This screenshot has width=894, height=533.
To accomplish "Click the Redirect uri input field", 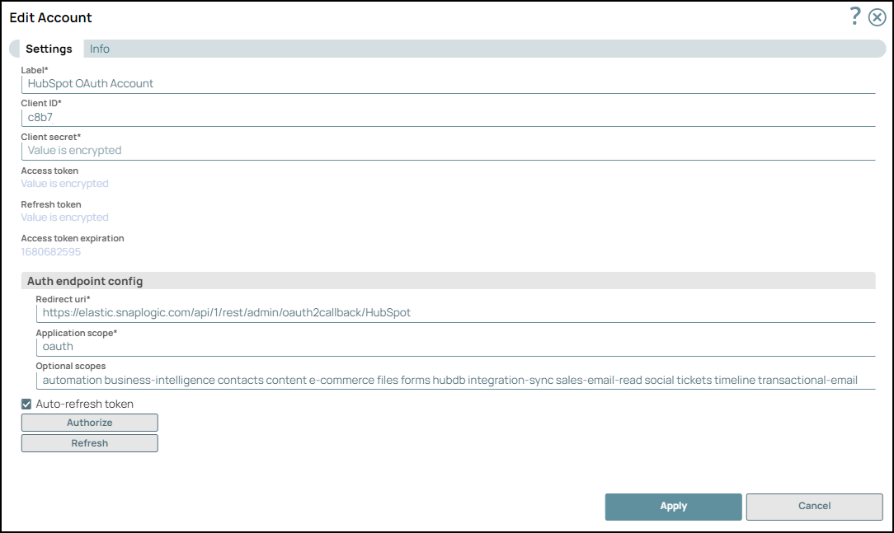I will pos(455,312).
